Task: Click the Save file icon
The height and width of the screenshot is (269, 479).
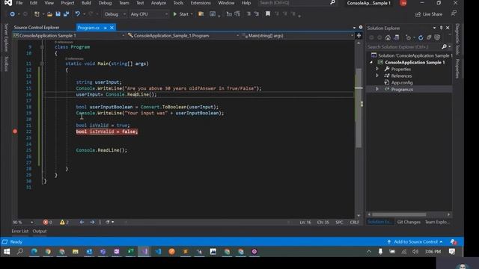Action: click(58, 14)
